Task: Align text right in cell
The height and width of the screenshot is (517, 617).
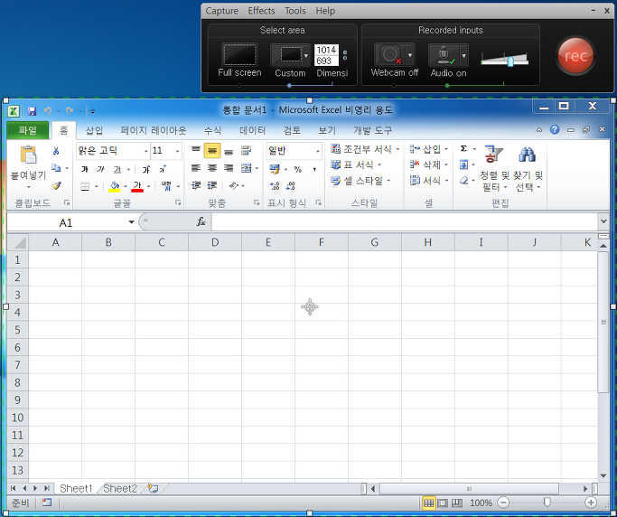Action: pyautogui.click(x=229, y=168)
